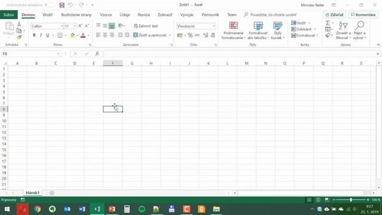Toggle bottom vertical alignment
382x215 pixels.
[112, 26]
